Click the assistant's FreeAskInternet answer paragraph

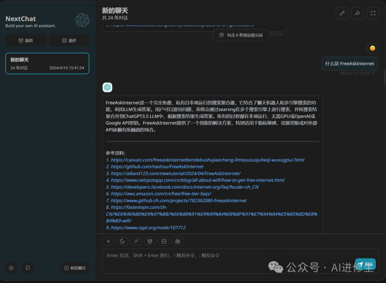(x=212, y=116)
